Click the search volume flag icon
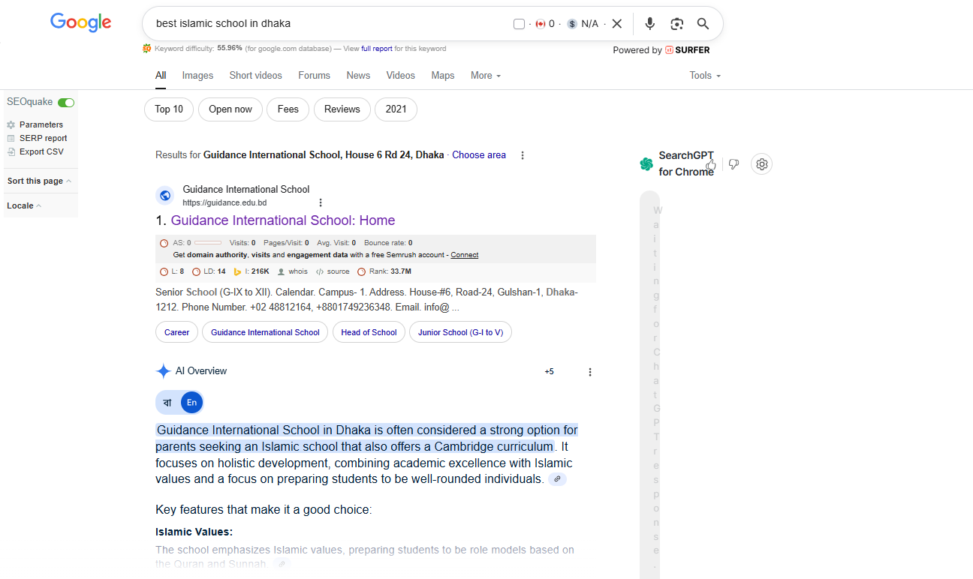This screenshot has width=973, height=579. pos(541,24)
